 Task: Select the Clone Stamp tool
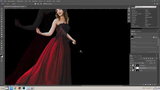pos(1,26)
